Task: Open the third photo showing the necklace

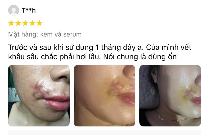Action: pos(170,96)
